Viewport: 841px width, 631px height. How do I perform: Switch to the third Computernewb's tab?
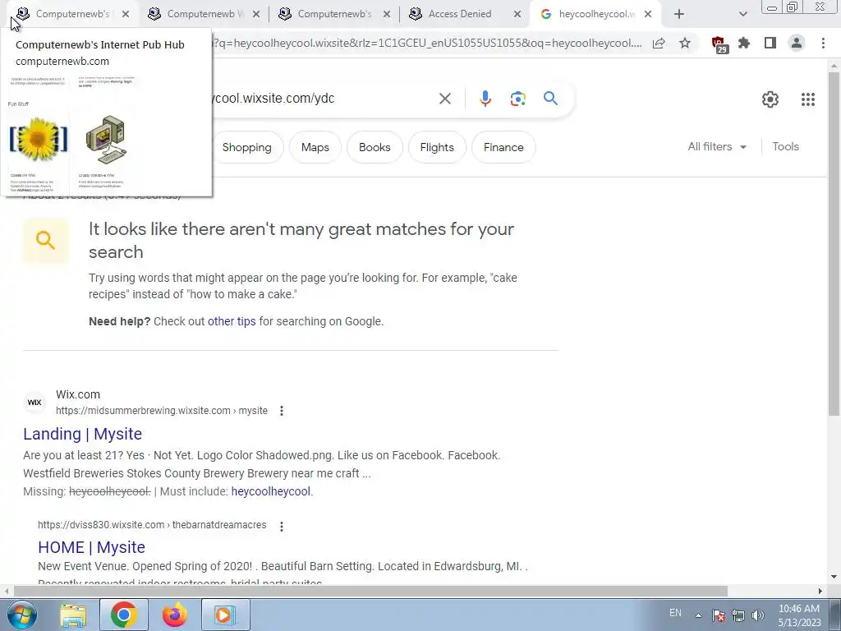(333, 14)
